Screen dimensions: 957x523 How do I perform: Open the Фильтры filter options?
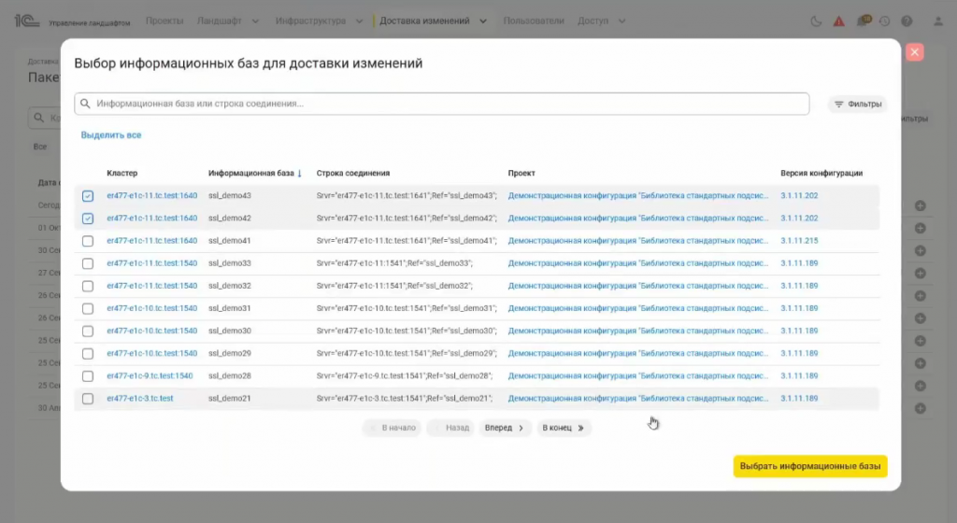coord(857,105)
